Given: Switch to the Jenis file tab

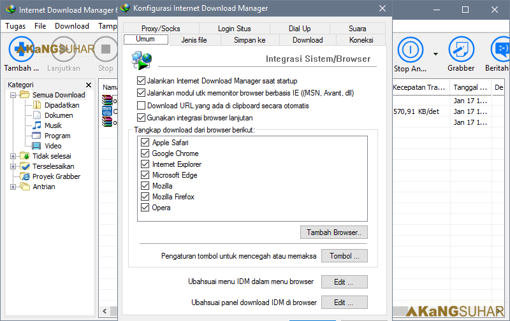Looking at the screenshot, I should click(x=194, y=40).
